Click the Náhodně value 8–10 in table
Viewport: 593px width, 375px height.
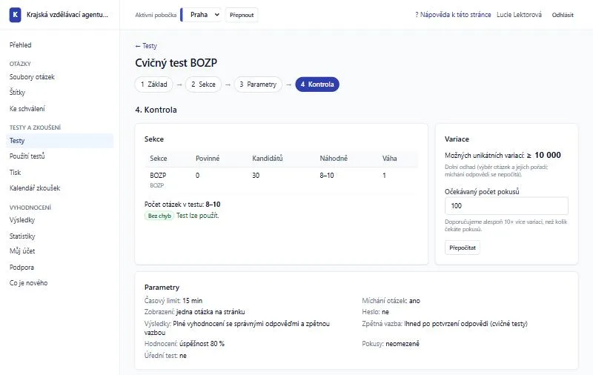tap(327, 176)
